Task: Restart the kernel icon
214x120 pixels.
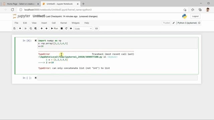Action: point(66,28)
